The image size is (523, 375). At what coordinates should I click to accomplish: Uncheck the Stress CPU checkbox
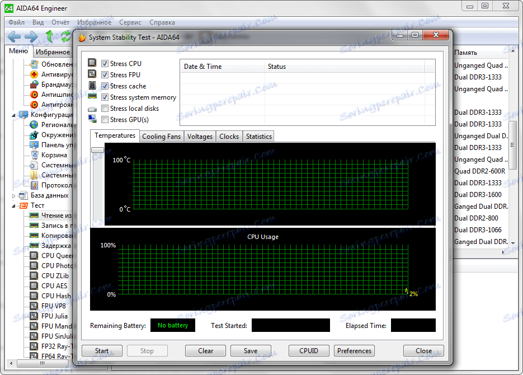105,64
